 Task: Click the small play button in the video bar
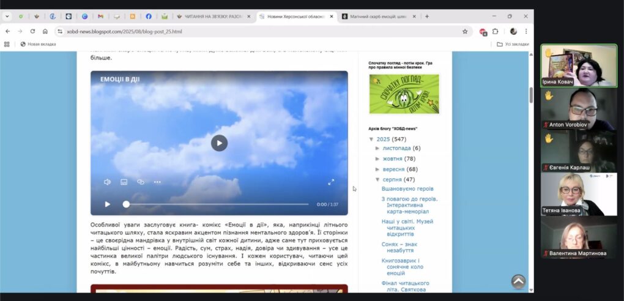point(107,204)
